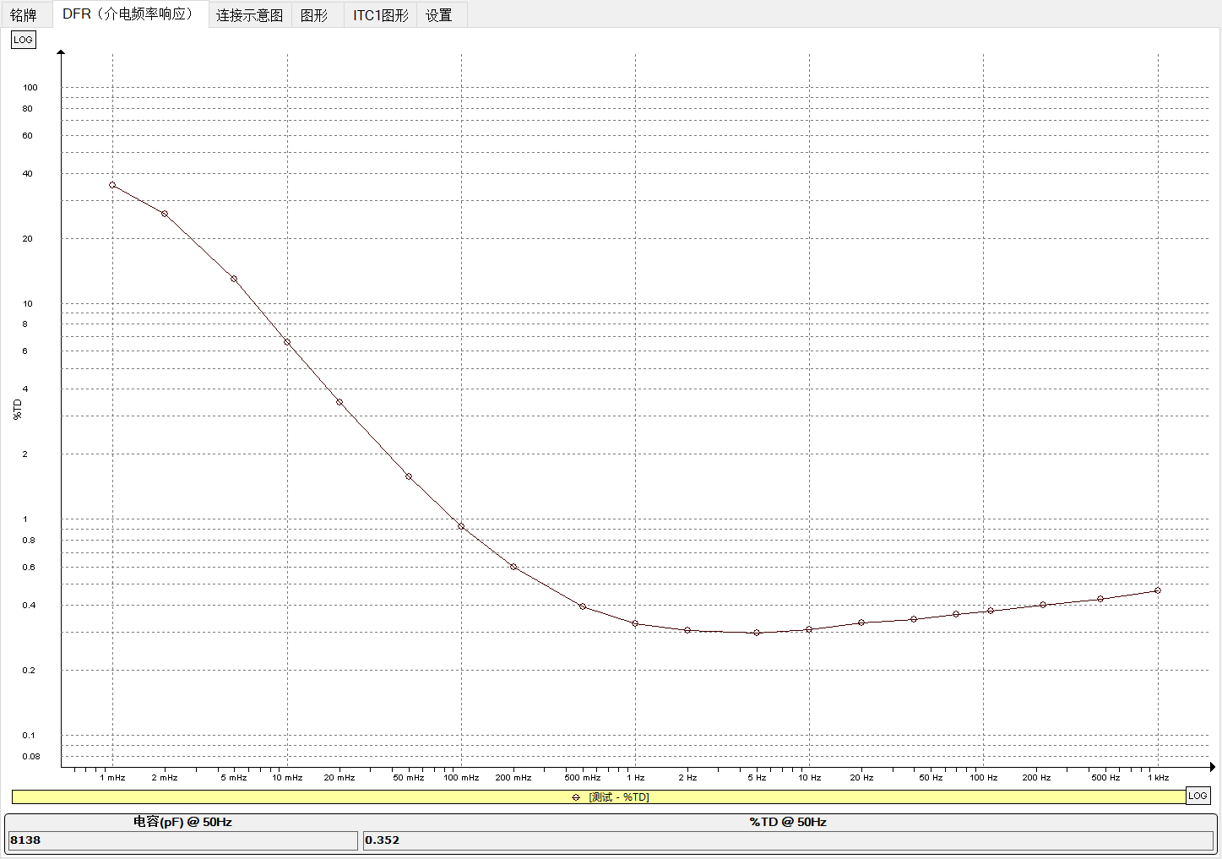Viewport: 1222px width, 859px height.
Task: Switch to the 图形 tab
Action: click(x=316, y=14)
